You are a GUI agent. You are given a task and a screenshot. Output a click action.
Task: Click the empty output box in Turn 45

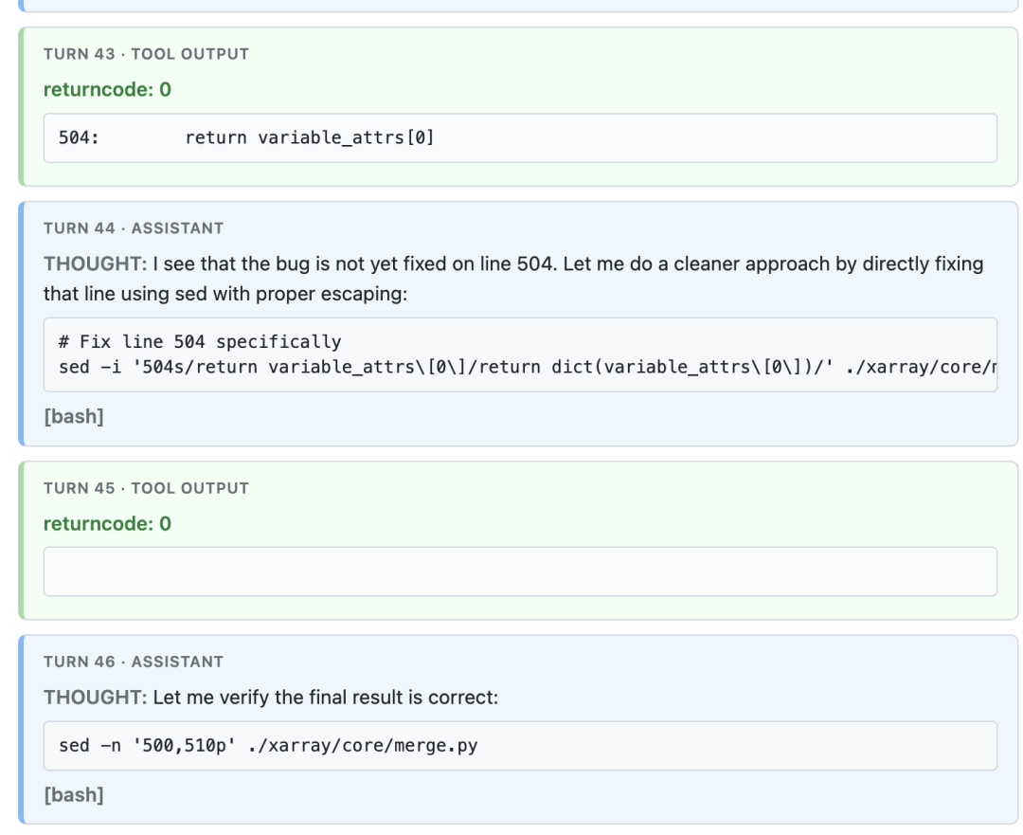[x=520, y=572]
